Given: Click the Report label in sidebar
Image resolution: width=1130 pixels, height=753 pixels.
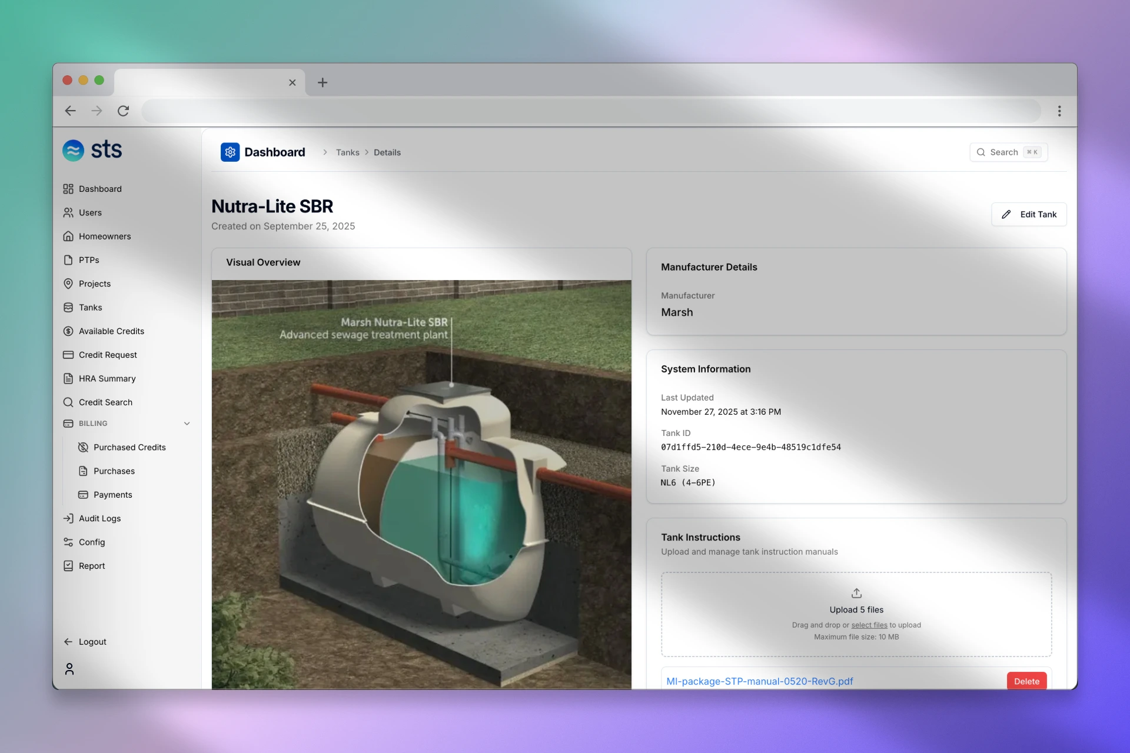Looking at the screenshot, I should click(x=92, y=566).
